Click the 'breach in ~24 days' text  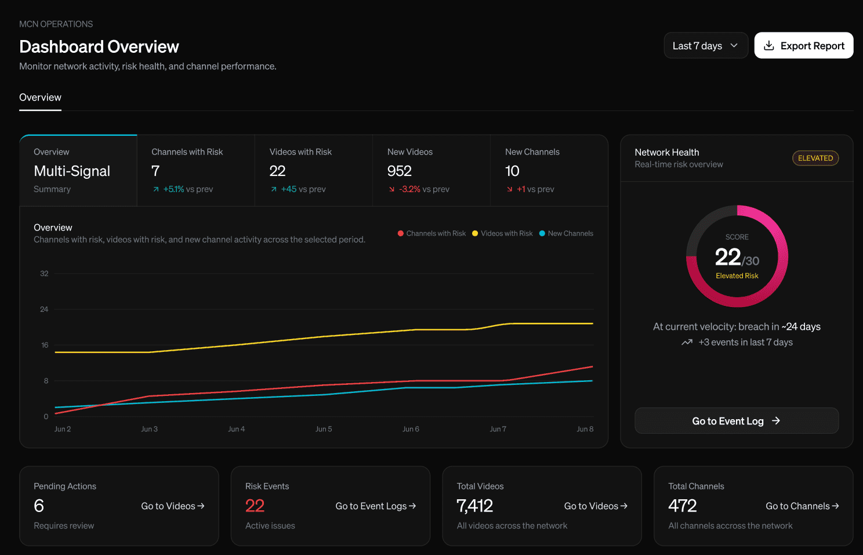[x=779, y=327]
